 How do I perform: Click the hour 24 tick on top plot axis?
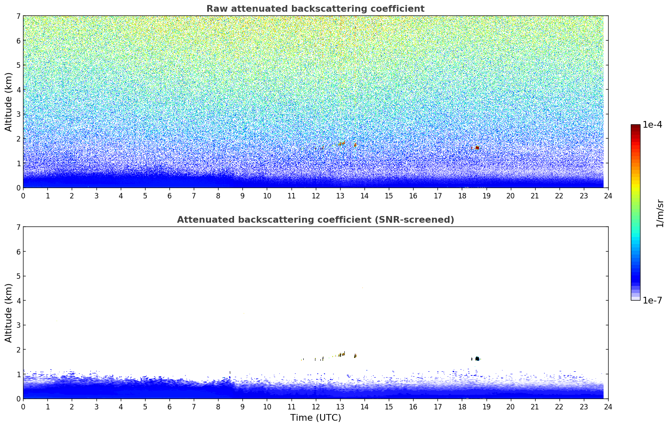(608, 195)
